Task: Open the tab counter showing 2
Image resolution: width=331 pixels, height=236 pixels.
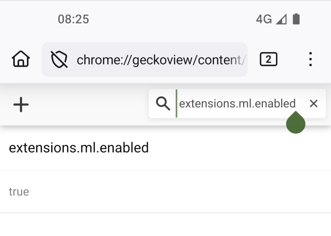Action: [268, 59]
